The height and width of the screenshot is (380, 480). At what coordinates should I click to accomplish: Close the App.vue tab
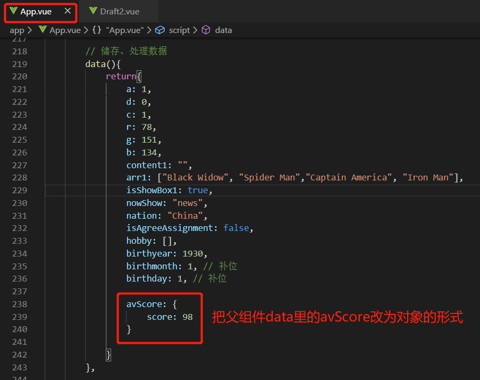[x=68, y=11]
